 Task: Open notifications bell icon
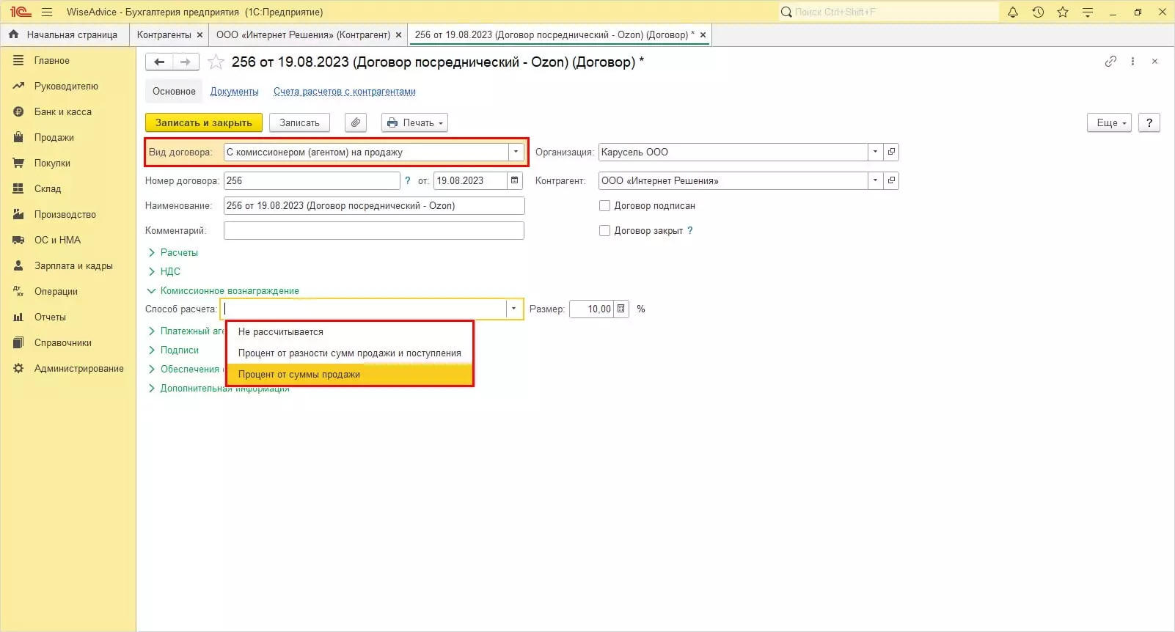coord(1013,12)
